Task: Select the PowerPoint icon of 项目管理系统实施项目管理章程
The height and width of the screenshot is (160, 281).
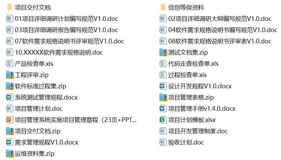Action: point(9,120)
